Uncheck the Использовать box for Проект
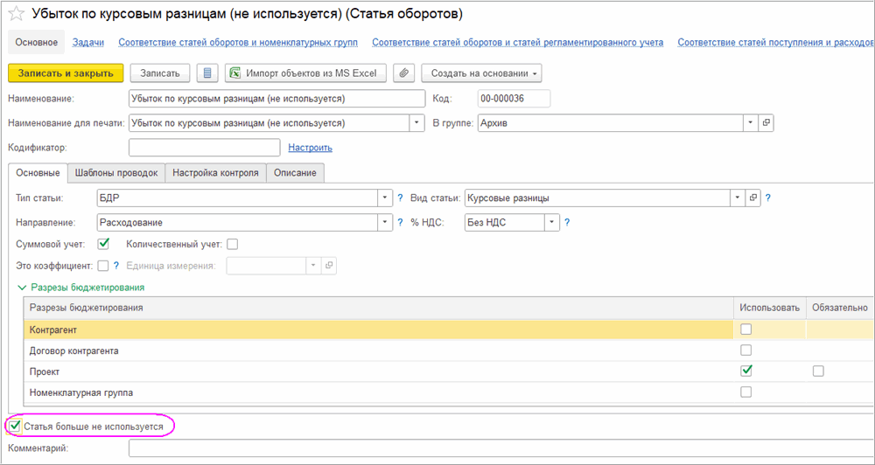 745,371
